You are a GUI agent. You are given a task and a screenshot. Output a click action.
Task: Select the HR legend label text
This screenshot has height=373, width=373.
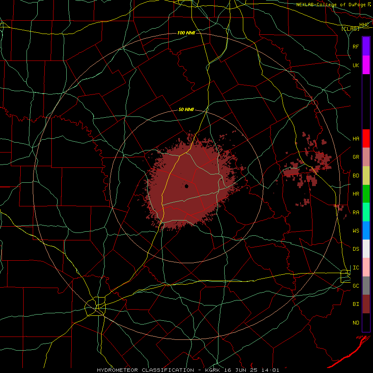click(356, 194)
